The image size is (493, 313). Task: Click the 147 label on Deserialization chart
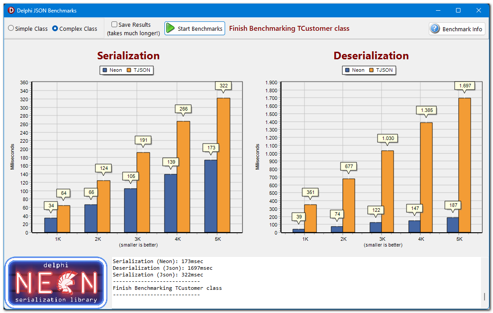415,208
